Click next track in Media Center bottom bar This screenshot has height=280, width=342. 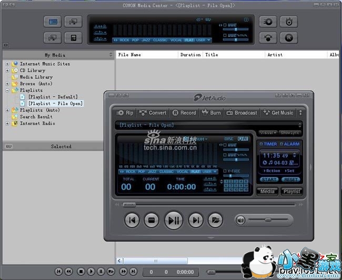pos(133,272)
